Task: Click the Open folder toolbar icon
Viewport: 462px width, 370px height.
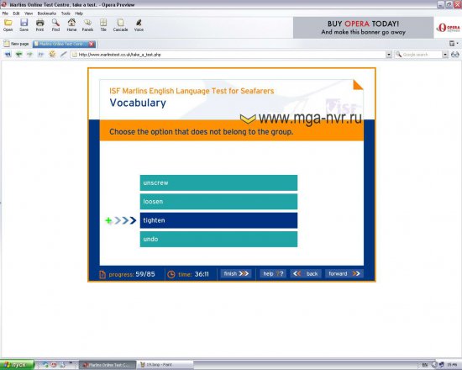Action: click(8, 23)
